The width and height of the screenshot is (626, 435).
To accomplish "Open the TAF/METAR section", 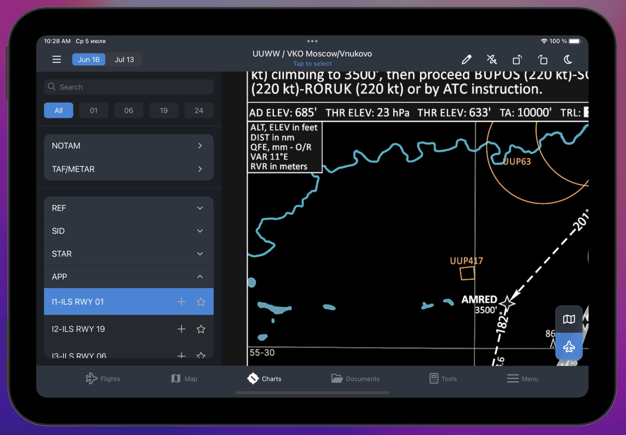I will (129, 169).
